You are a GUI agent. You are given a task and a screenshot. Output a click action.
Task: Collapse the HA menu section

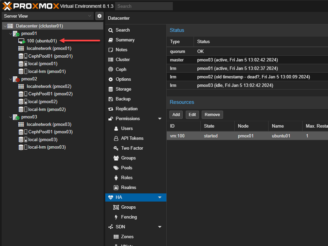(x=160, y=197)
